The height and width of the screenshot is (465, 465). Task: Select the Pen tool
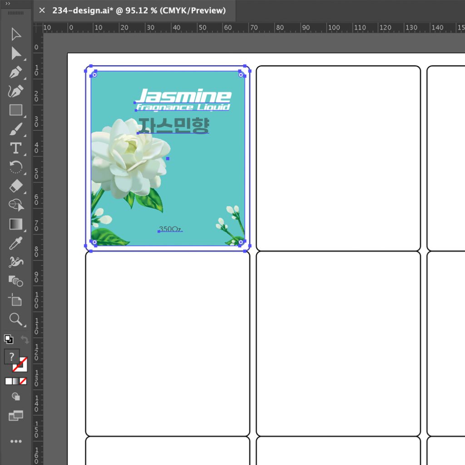pyautogui.click(x=16, y=72)
